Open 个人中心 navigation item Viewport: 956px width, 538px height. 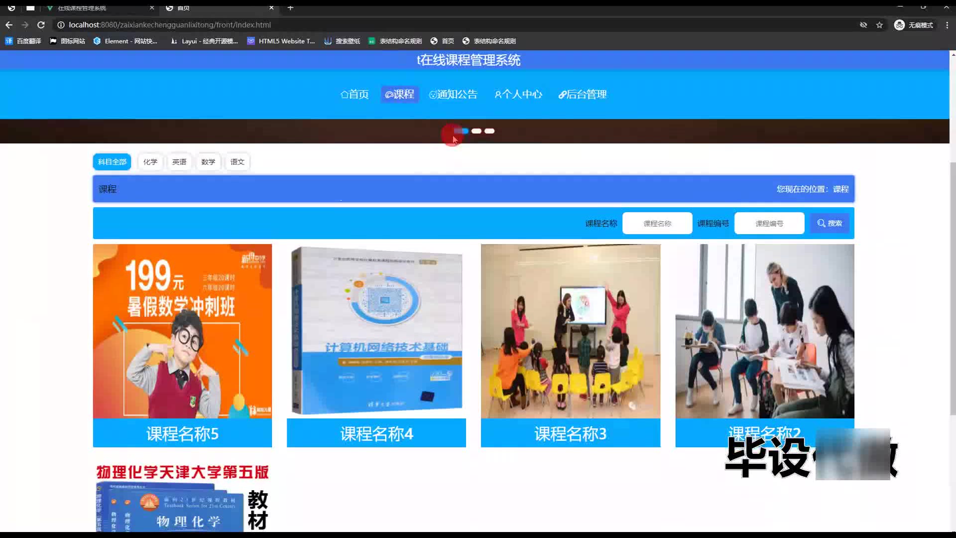pyautogui.click(x=518, y=94)
